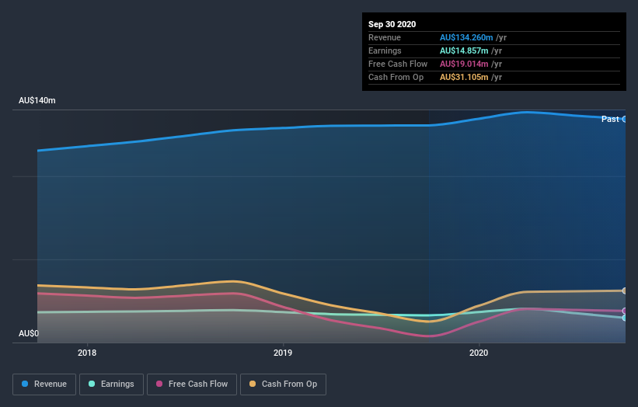Viewport: 638px width, 407px height.
Task: Click the AU$134.260m revenue value
Action: tap(466, 37)
